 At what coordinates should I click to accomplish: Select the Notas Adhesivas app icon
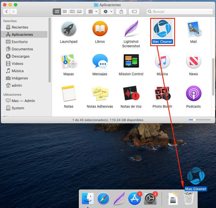tap(100, 93)
